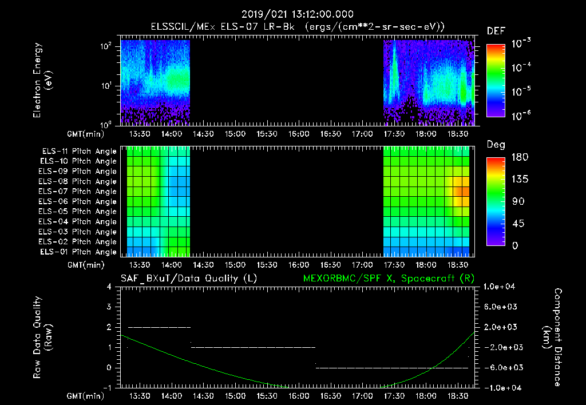The image size is (586, 405).
Task: Click the data quality line at level 2
Action: (159, 327)
